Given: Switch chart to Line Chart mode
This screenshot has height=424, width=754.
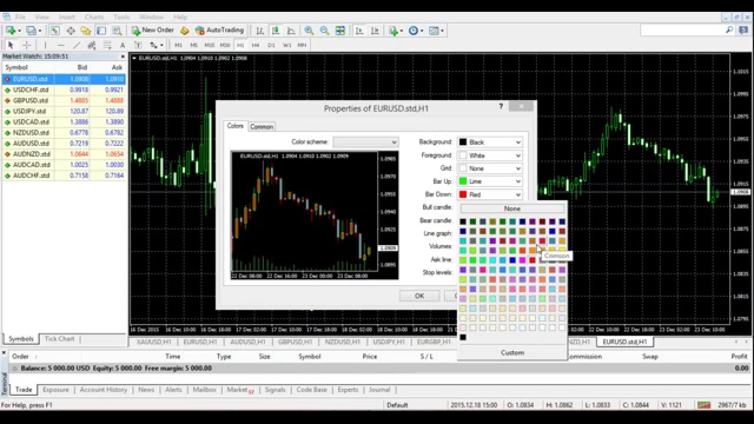Looking at the screenshot, I should pyautogui.click(x=291, y=31).
